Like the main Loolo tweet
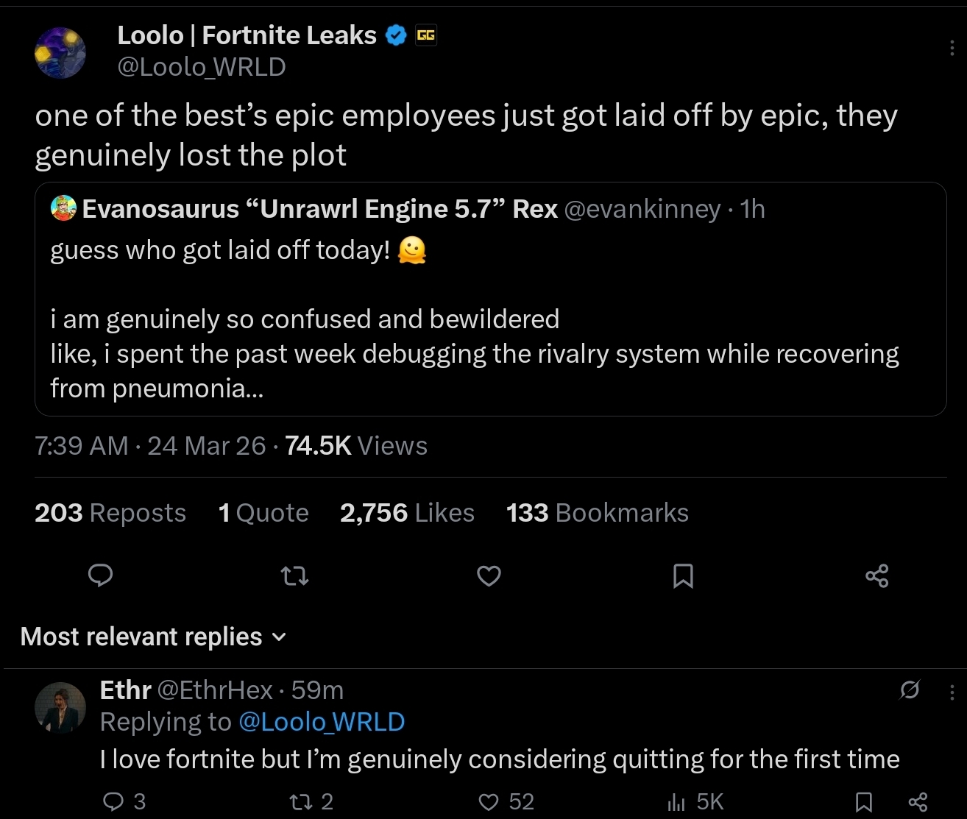Viewport: 967px width, 819px height. [489, 575]
